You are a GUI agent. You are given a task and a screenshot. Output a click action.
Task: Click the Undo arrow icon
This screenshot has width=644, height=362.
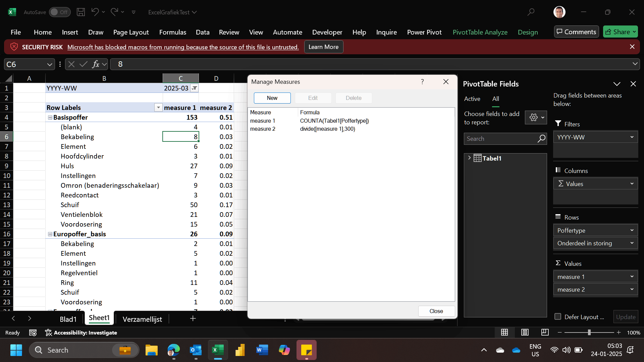click(95, 12)
